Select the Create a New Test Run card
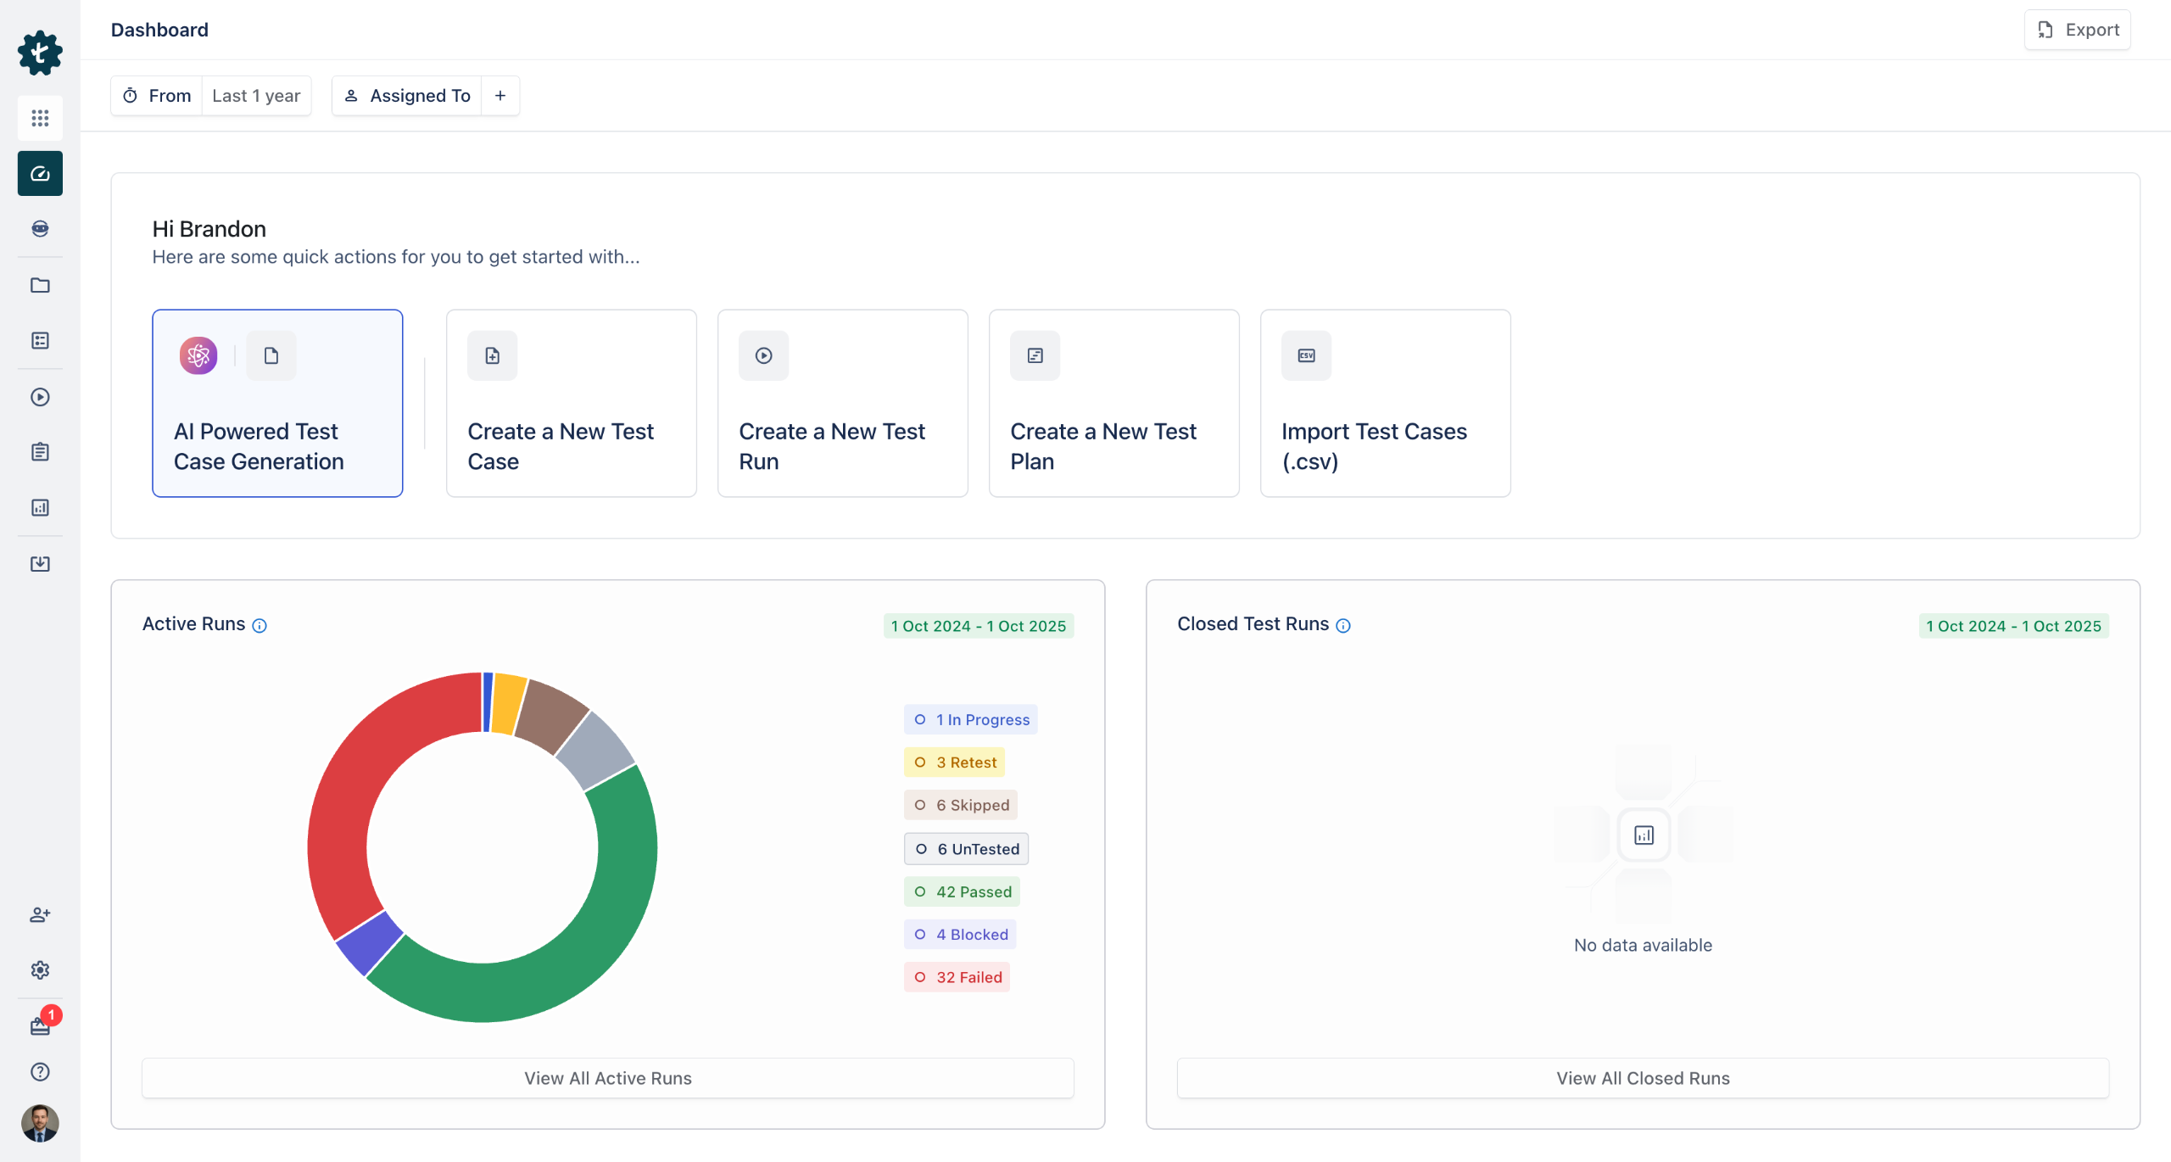The width and height of the screenshot is (2171, 1162). pos(842,403)
